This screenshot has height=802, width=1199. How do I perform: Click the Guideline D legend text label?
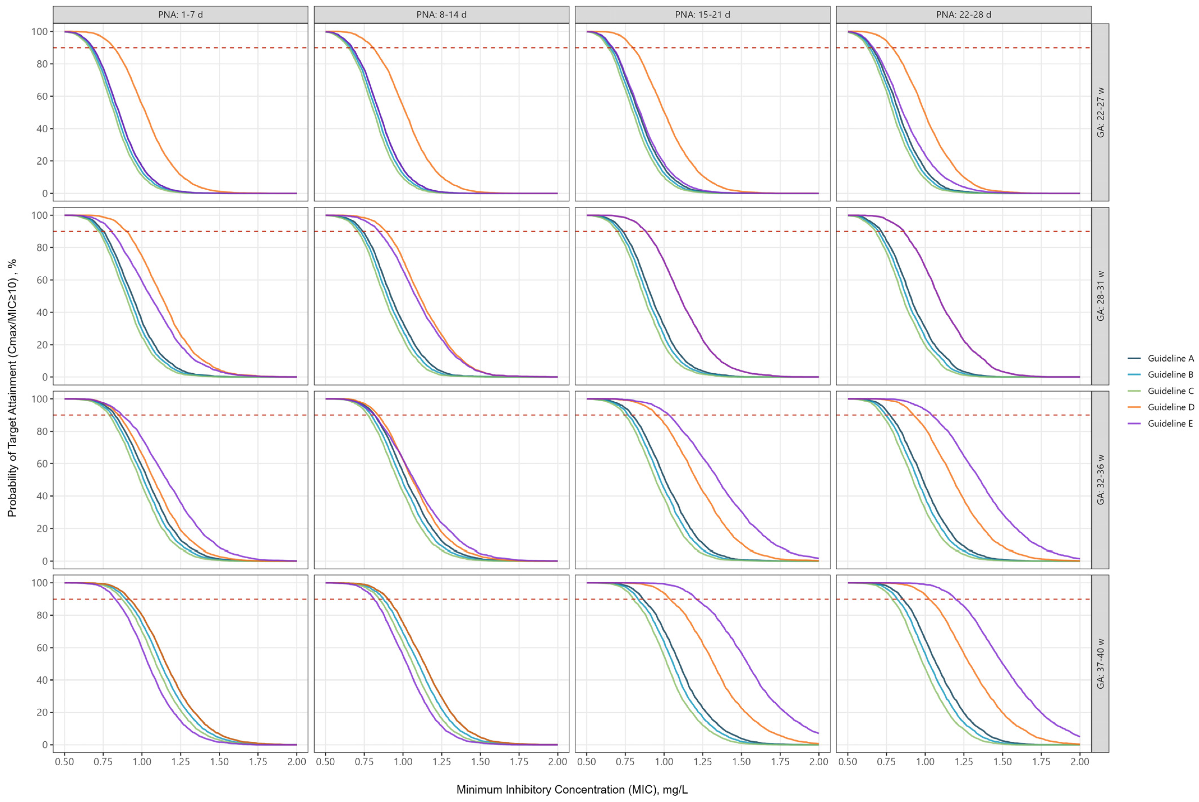click(x=1170, y=407)
